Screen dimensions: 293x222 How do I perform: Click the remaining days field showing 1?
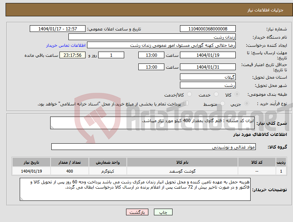(111, 55)
